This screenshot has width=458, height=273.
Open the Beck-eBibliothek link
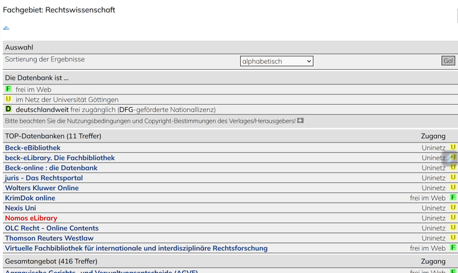33,148
